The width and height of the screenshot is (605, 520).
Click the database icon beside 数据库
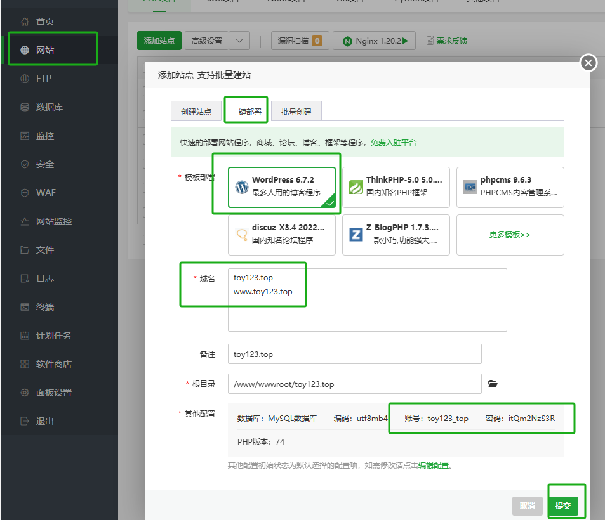25,107
